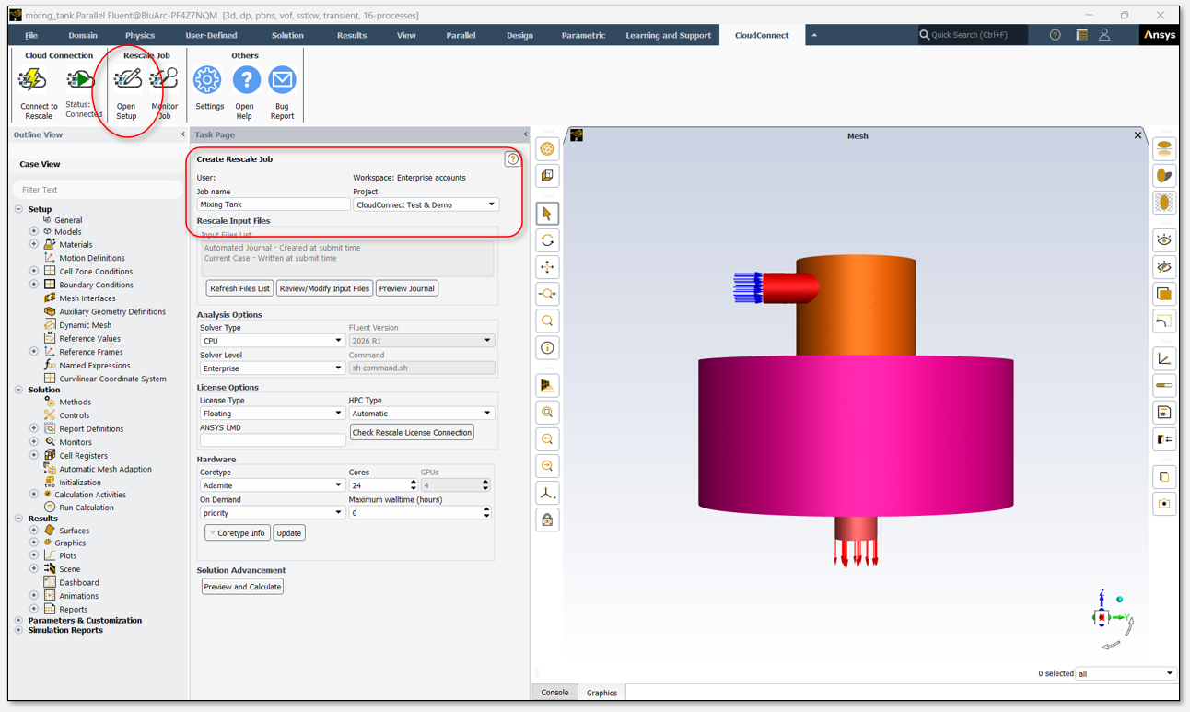1190x712 pixels.
Task: Select Boundary Conditions in the outline tree
Action: [x=96, y=285]
